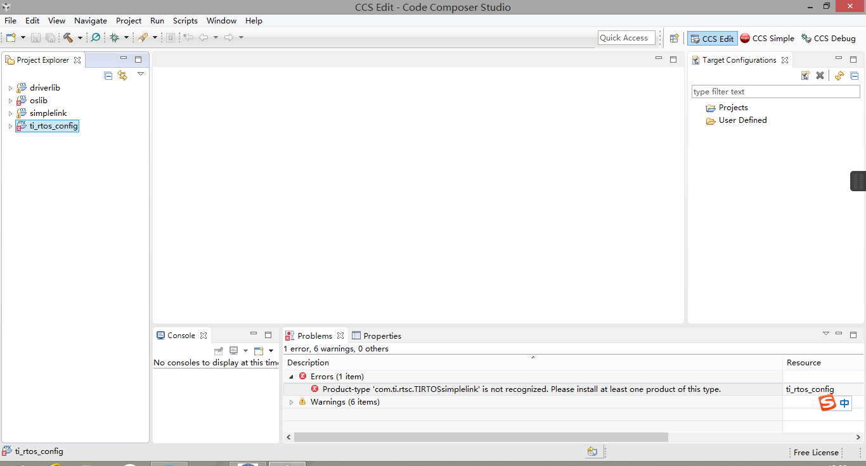The width and height of the screenshot is (866, 466).
Task: Click the Forward navigation arrow icon
Action: 229,38
